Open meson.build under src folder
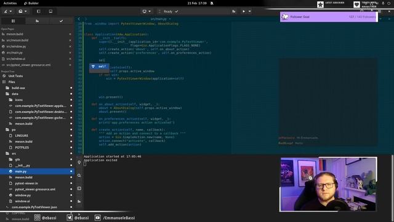394x222 pixels. click(x=37, y=177)
